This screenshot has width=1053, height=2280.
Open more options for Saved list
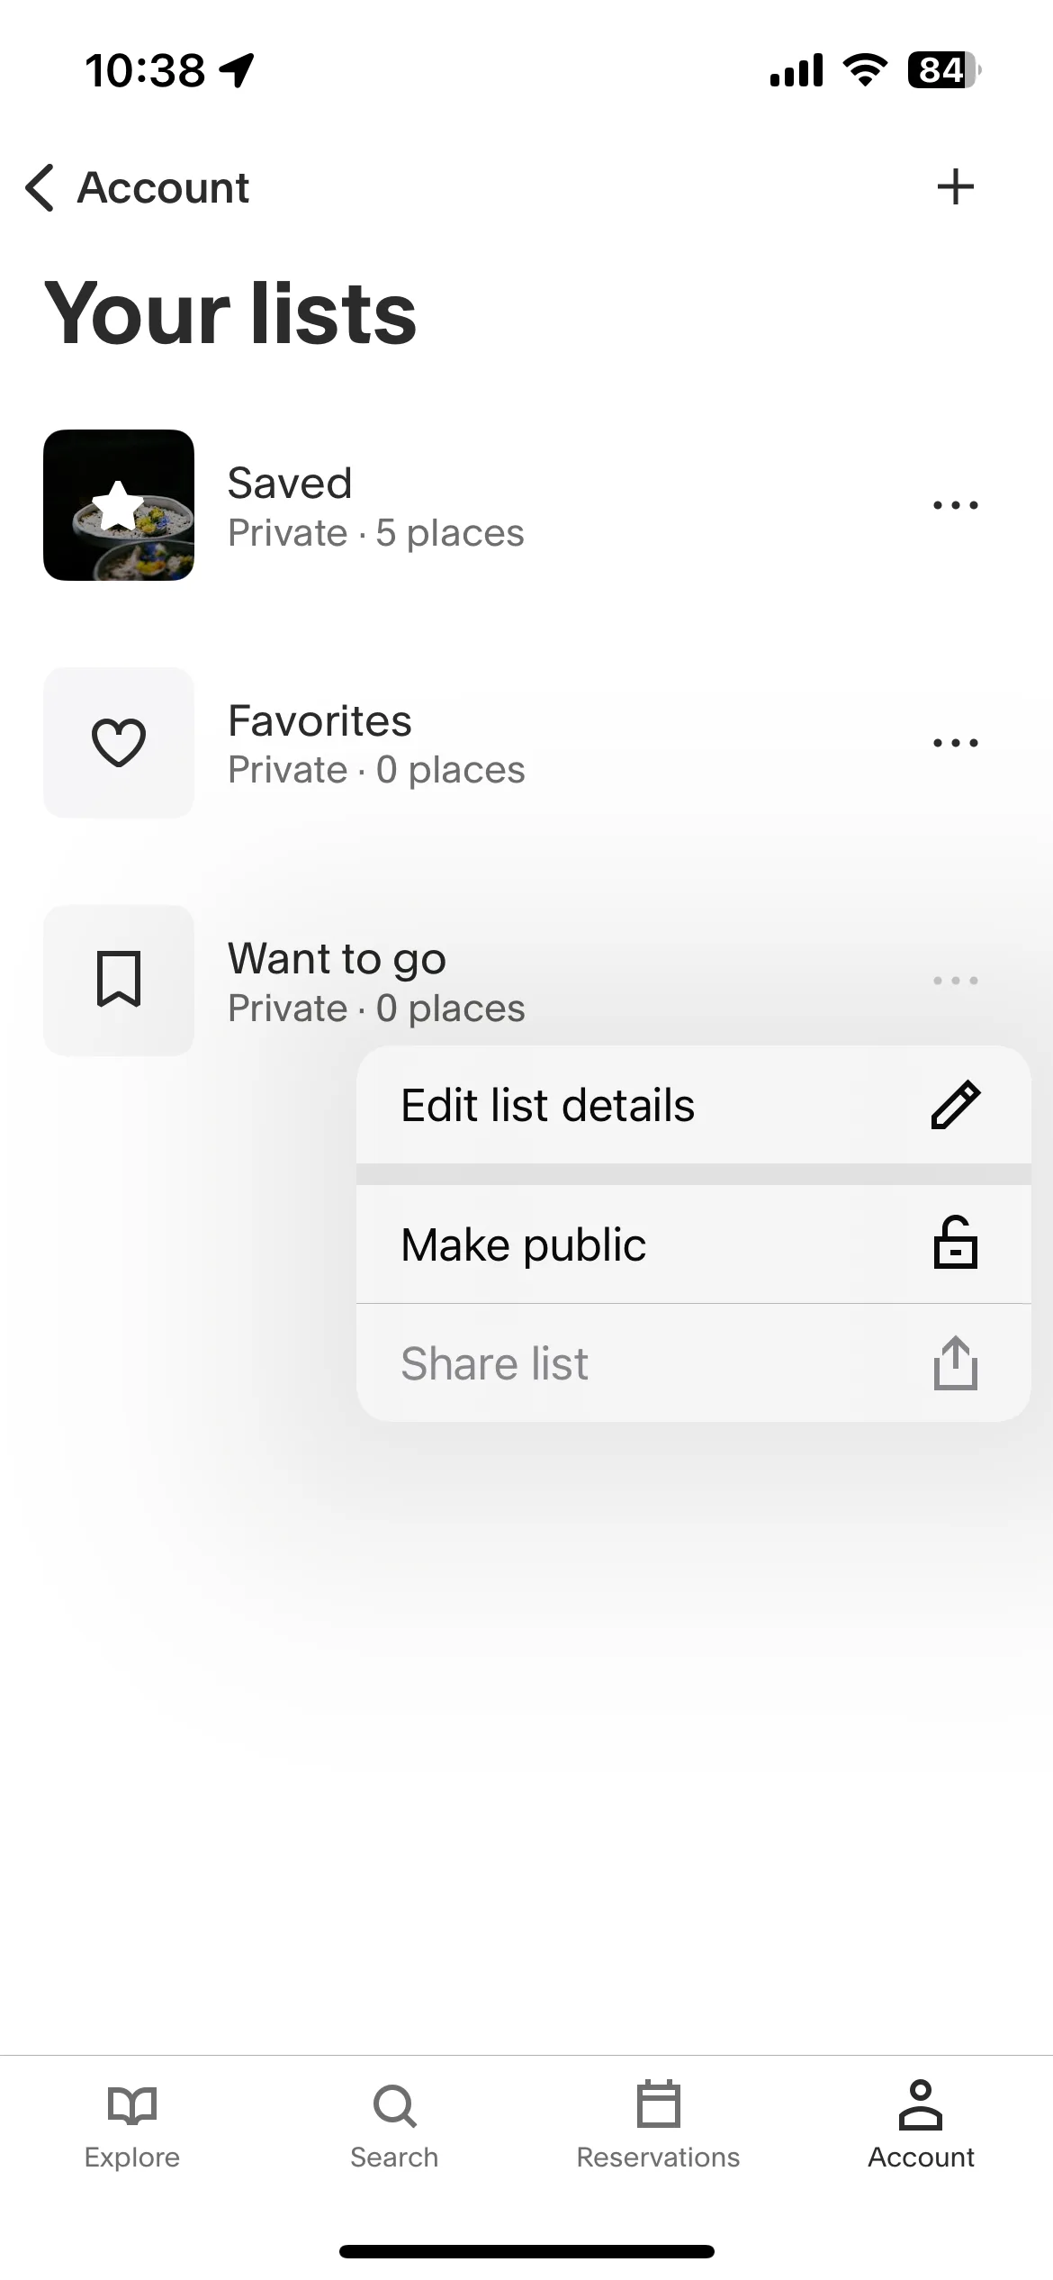955,505
